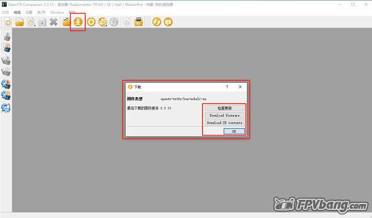The width and height of the screenshot is (372, 218).
Task: Open a models file with folder icon
Action: (x=19, y=22)
